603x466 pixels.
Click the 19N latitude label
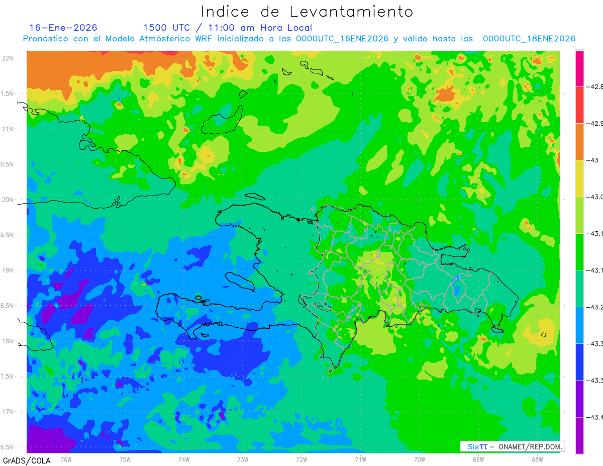8,270
